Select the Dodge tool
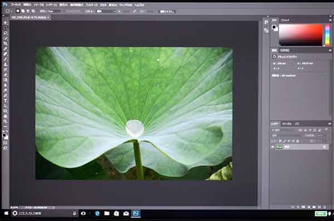The height and width of the screenshot is (221, 334). [6, 90]
